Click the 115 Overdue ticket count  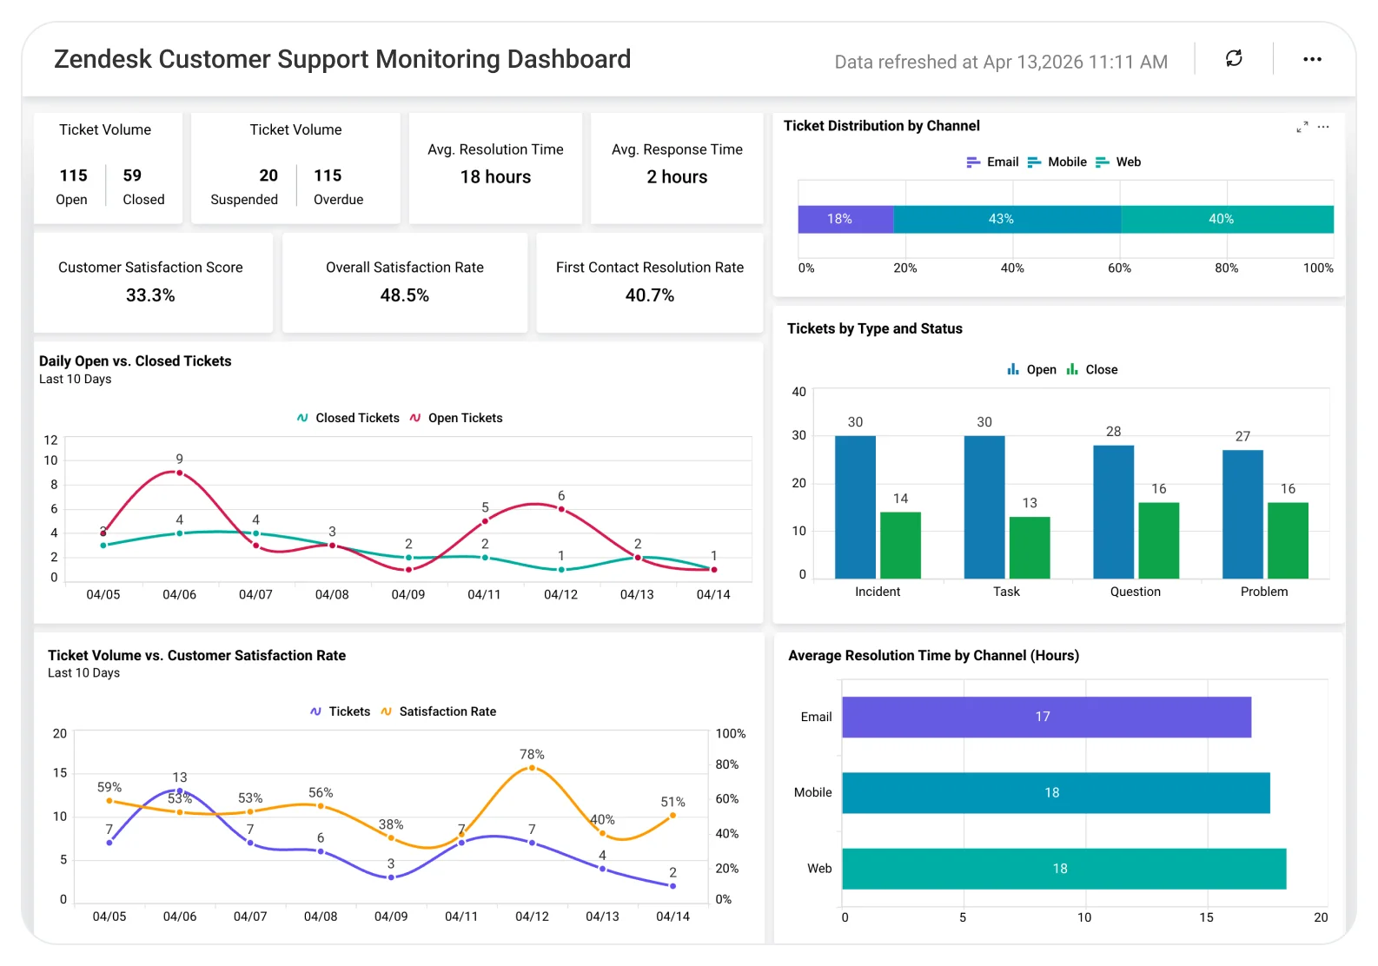tap(328, 175)
